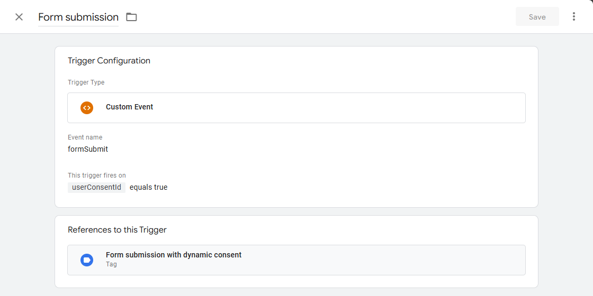Click empty area of the referenced tag row

click(378, 260)
